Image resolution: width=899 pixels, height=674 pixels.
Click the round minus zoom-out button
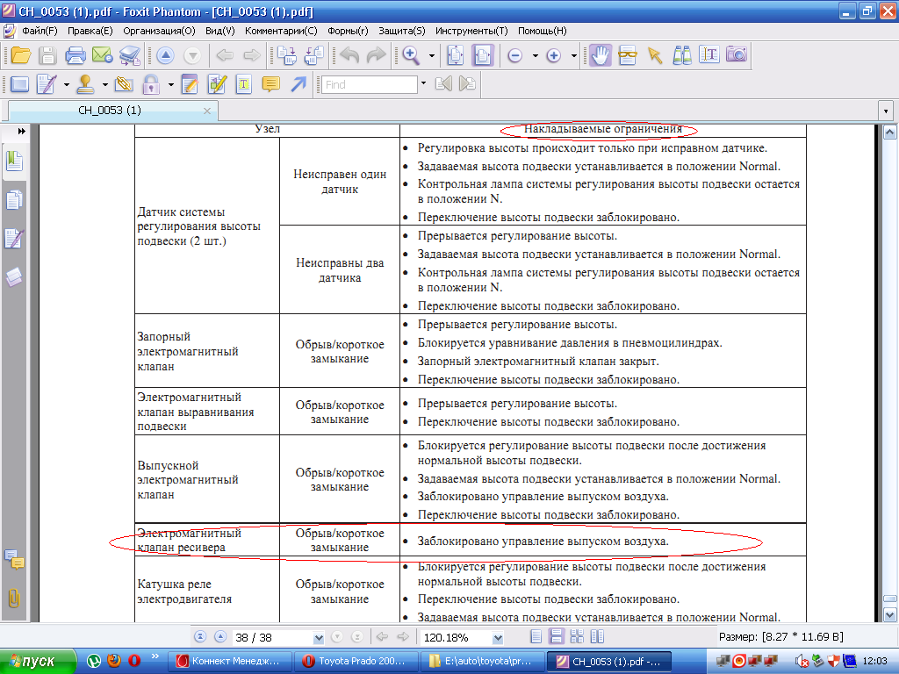click(x=514, y=55)
